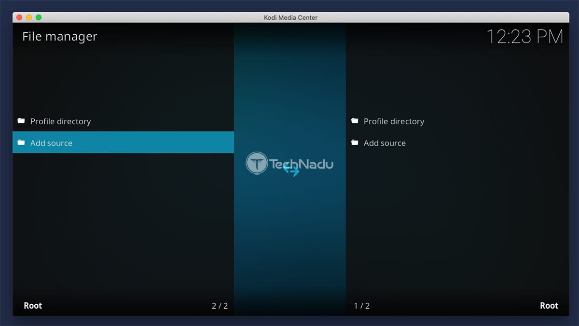Minimize the Kodi window with yellow button
The width and height of the screenshot is (579, 326).
pos(29,17)
